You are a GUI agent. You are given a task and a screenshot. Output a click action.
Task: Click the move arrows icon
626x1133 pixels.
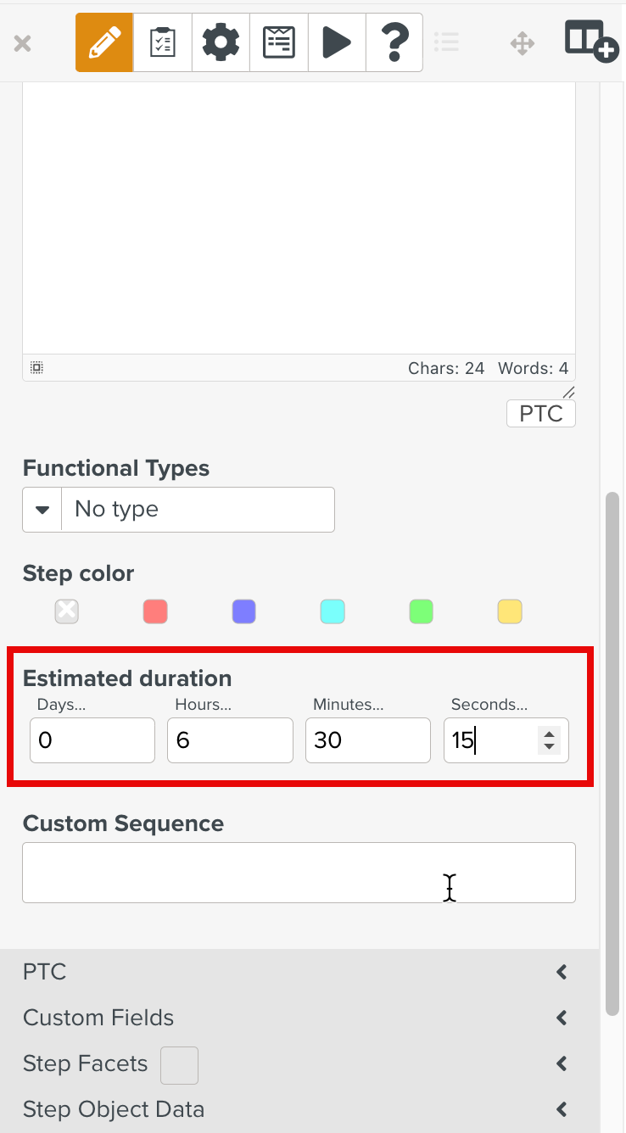523,43
